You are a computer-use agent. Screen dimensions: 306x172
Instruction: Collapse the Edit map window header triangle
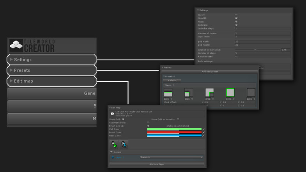(x=110, y=107)
